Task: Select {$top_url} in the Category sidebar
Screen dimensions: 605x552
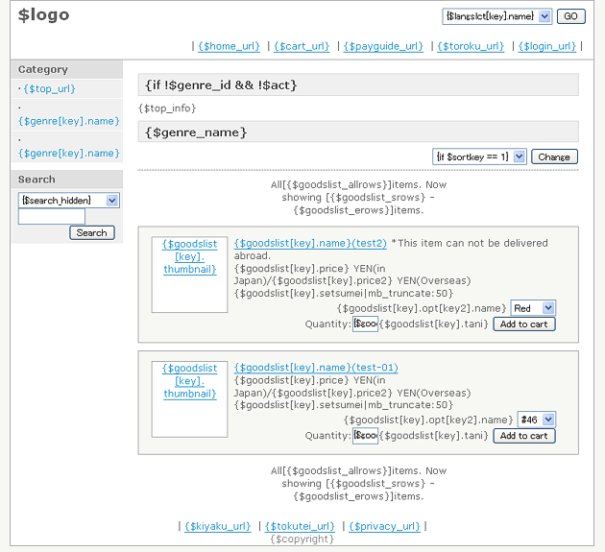Action: [x=49, y=88]
